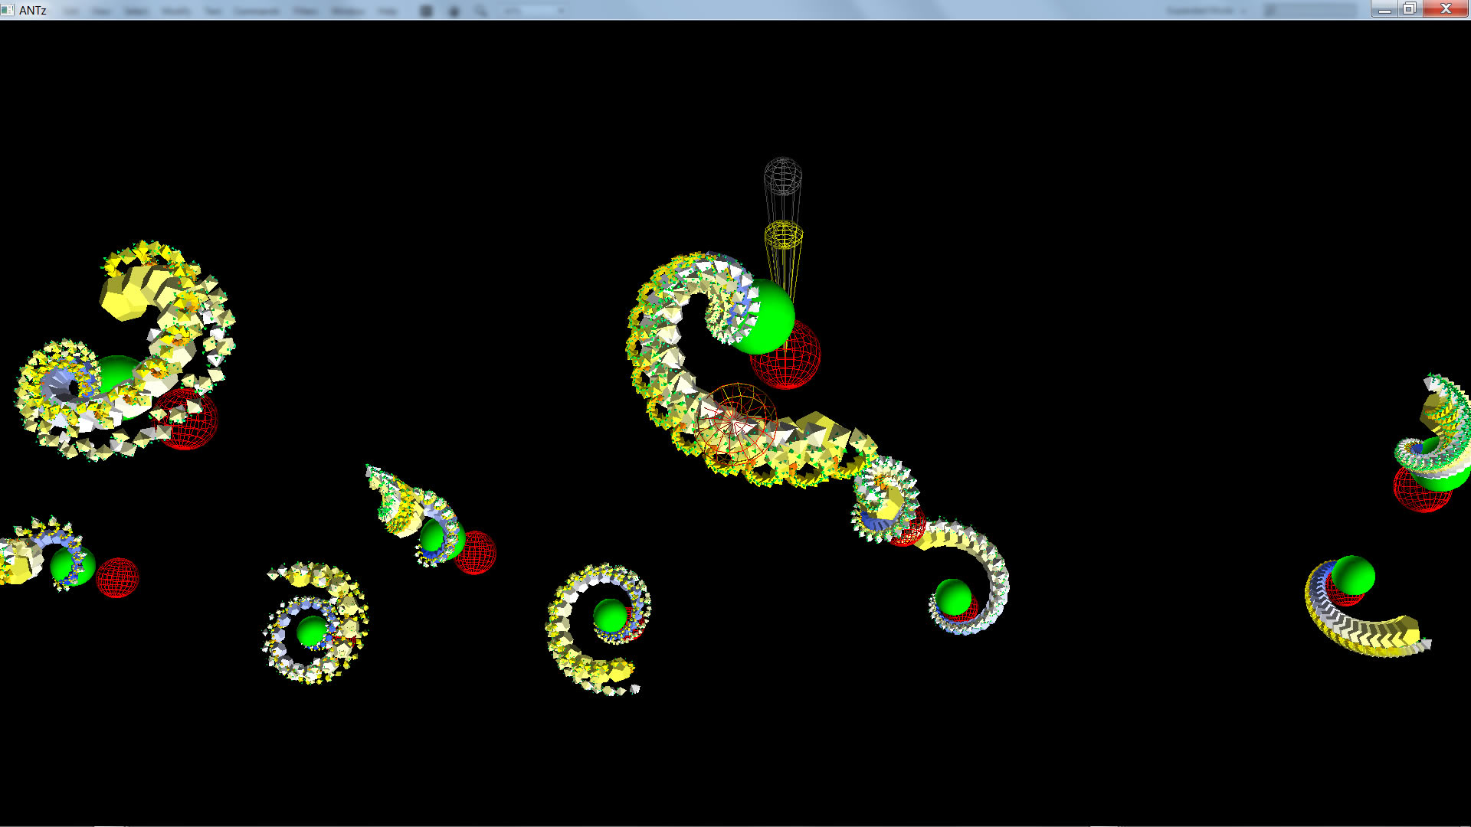Open the ANTz application icon system menu
This screenshot has height=827, width=1471.
(8, 10)
